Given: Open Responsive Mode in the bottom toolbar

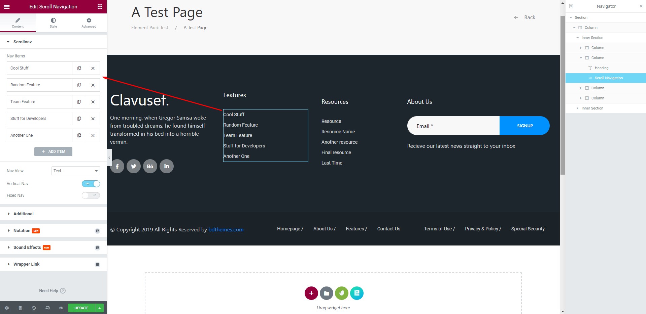Looking at the screenshot, I should click(x=47, y=308).
